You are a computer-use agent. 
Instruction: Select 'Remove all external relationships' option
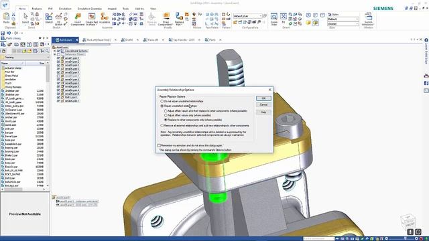162,126
